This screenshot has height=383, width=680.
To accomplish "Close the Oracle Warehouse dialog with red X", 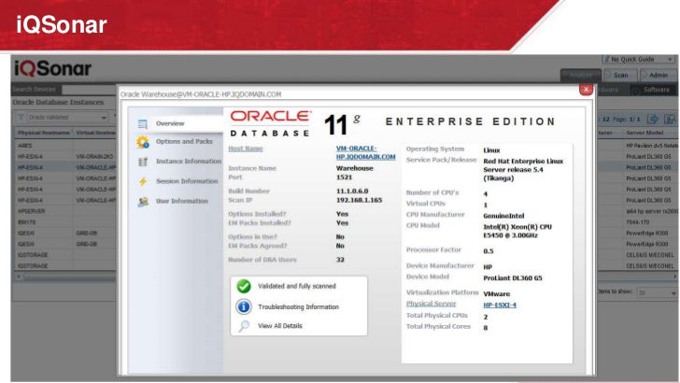I will coord(586,90).
